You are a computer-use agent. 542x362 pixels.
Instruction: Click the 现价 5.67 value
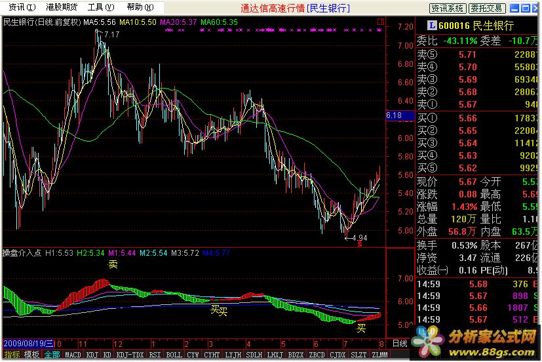pos(468,182)
